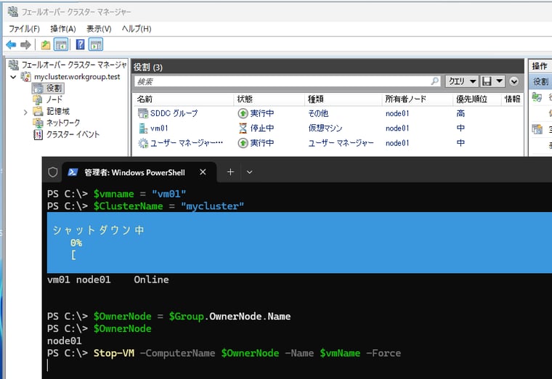This screenshot has width=552, height=379.
Task: Click the hourglass 停止中 status icon of vm01
Action: 243,128
